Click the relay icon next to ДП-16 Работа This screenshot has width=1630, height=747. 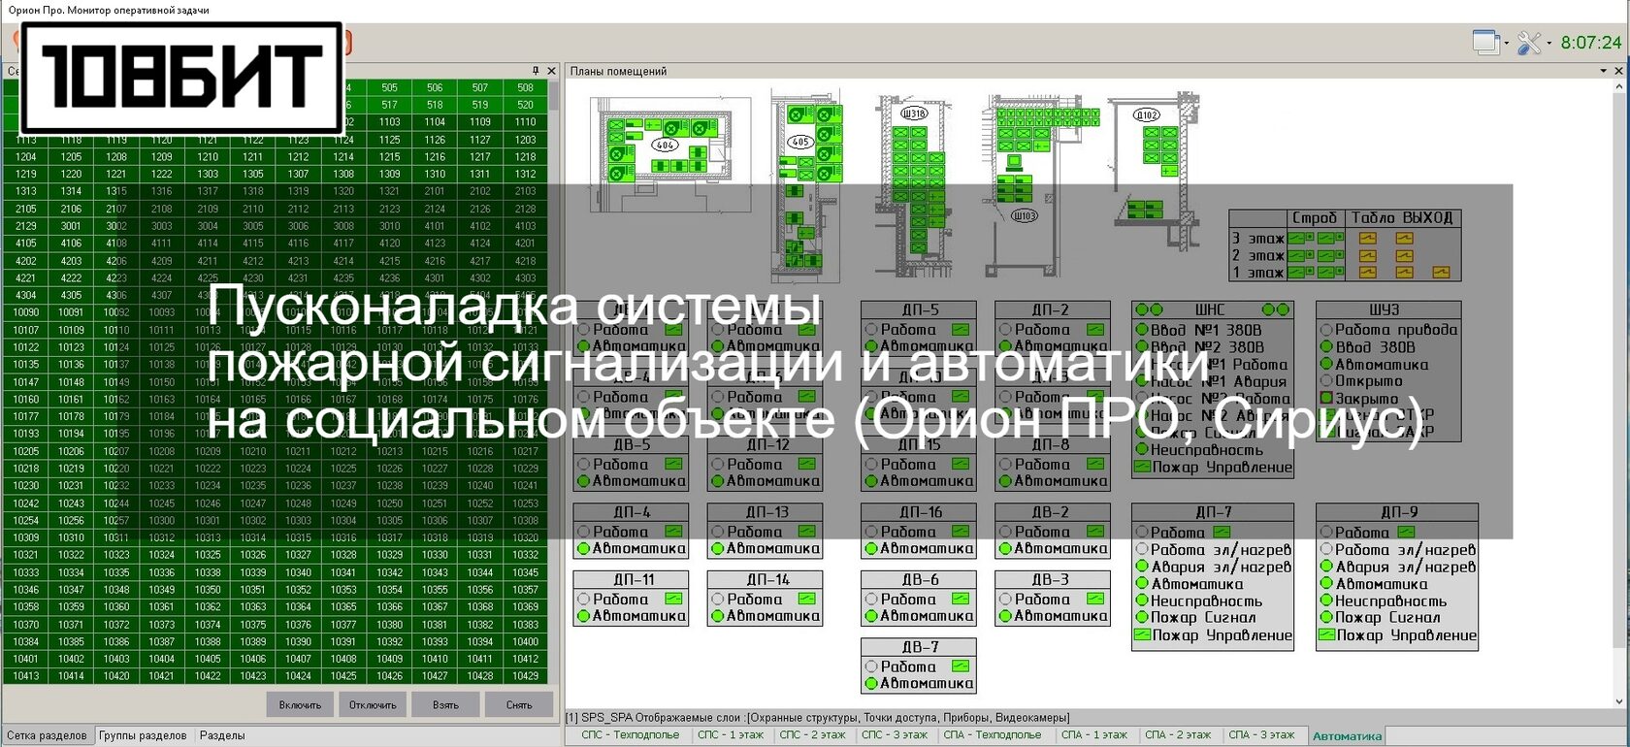point(961,532)
